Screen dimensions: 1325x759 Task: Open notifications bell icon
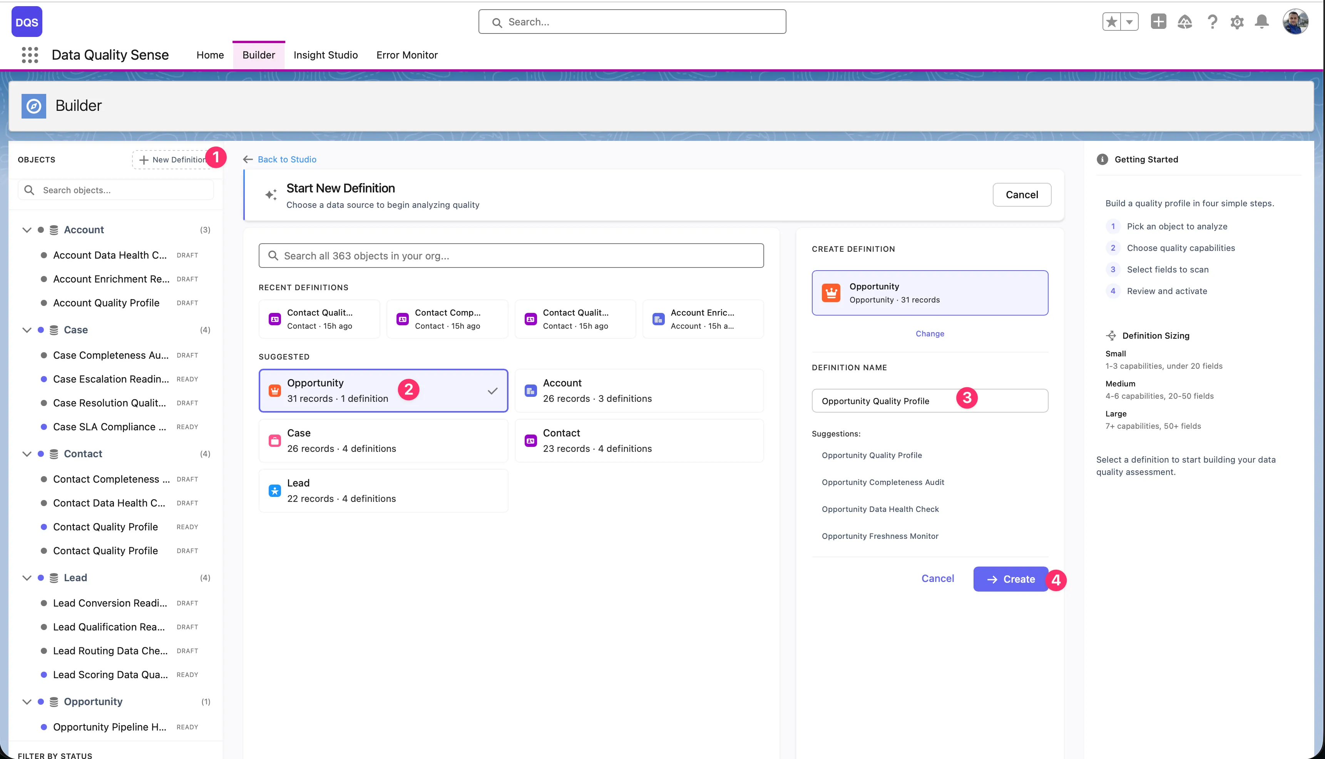1263,22
